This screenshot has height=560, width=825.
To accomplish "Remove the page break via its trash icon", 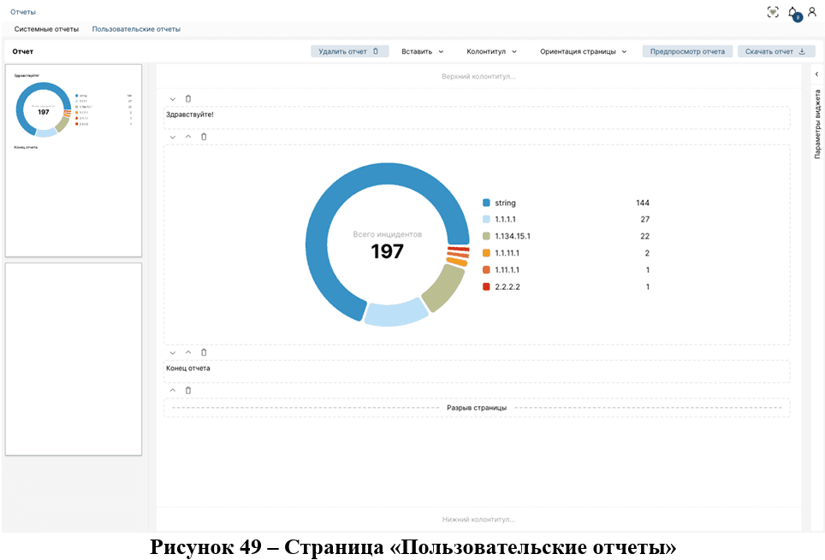I will click(x=188, y=391).
